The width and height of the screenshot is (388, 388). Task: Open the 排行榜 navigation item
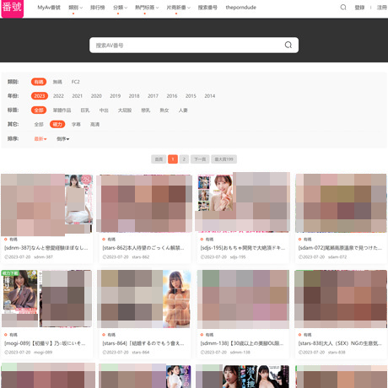pos(97,8)
